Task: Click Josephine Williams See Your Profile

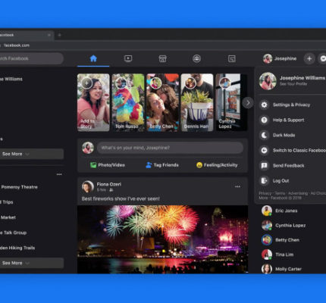Action: click(293, 81)
